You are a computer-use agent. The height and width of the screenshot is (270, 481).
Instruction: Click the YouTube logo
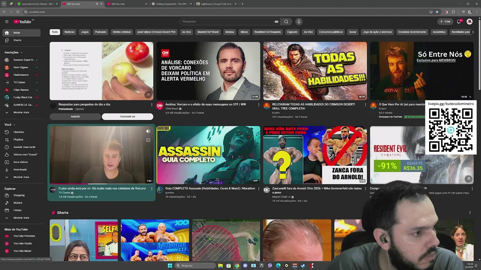coord(23,22)
